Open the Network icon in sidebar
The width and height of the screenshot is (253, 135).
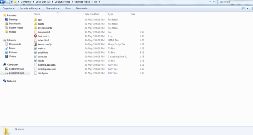click(x=5, y=81)
